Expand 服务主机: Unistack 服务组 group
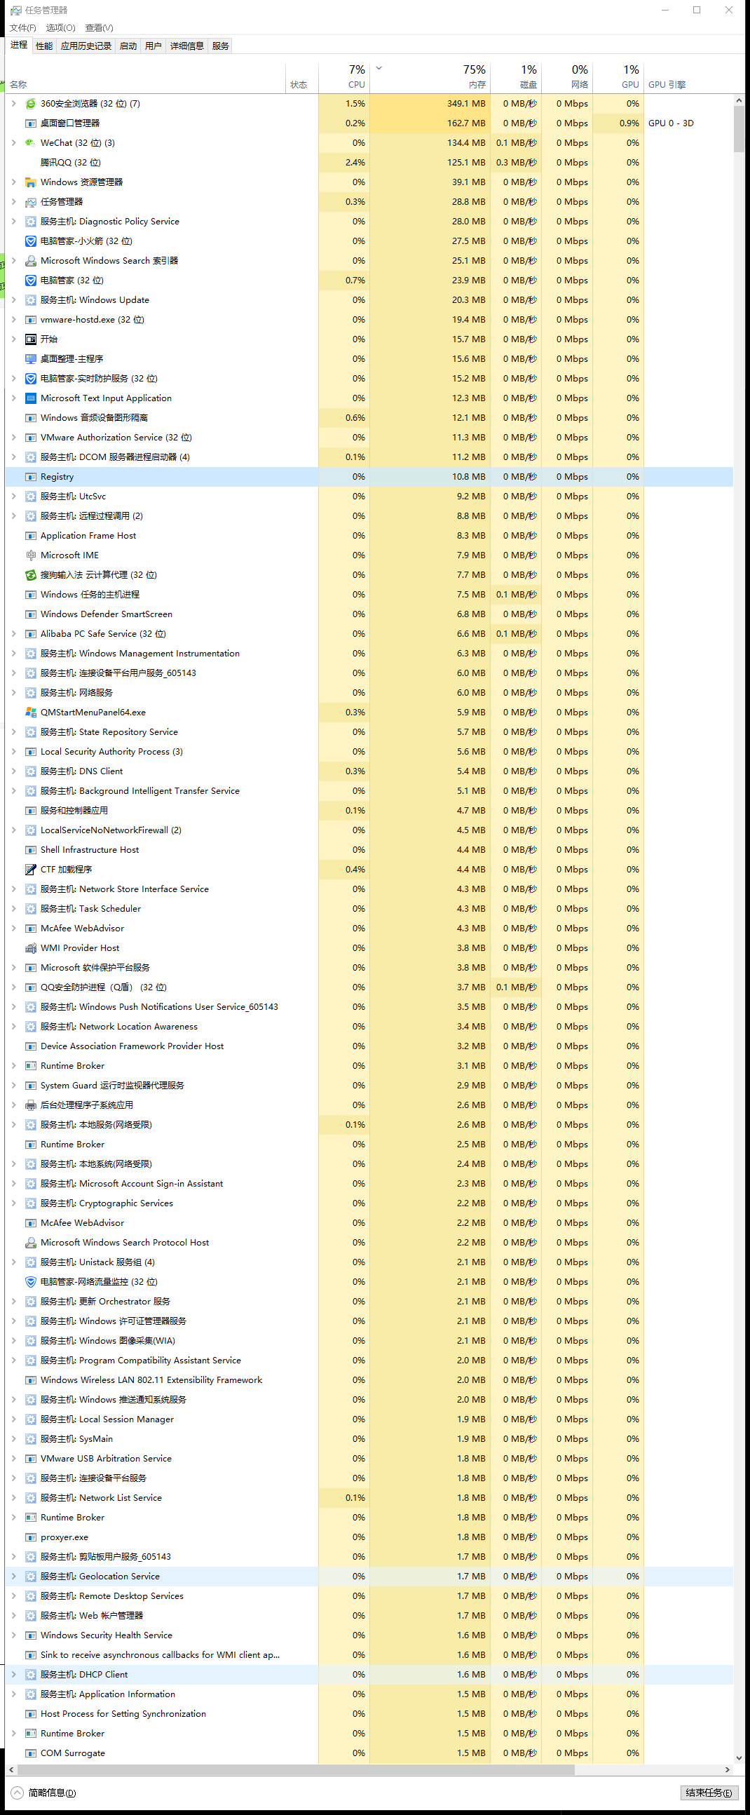This screenshot has width=750, height=1815. click(13, 1262)
